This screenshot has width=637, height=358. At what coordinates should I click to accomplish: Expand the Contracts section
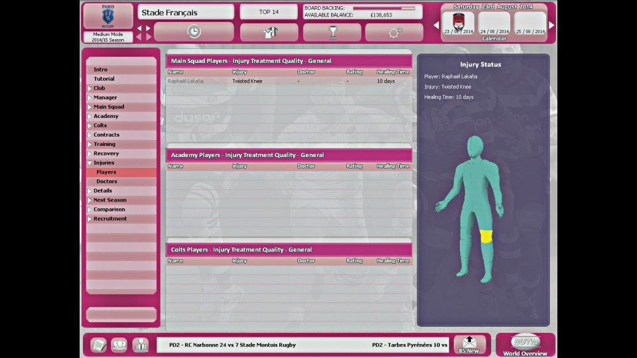coord(90,135)
